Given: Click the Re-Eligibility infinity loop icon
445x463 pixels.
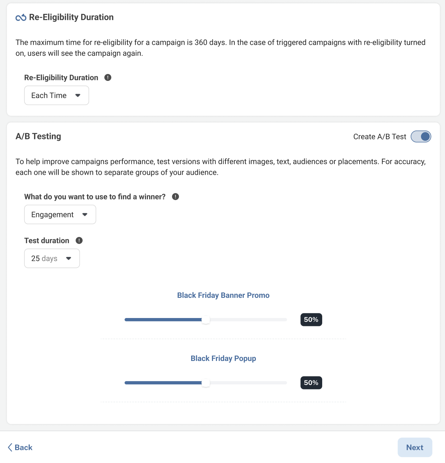Looking at the screenshot, I should [x=21, y=18].
